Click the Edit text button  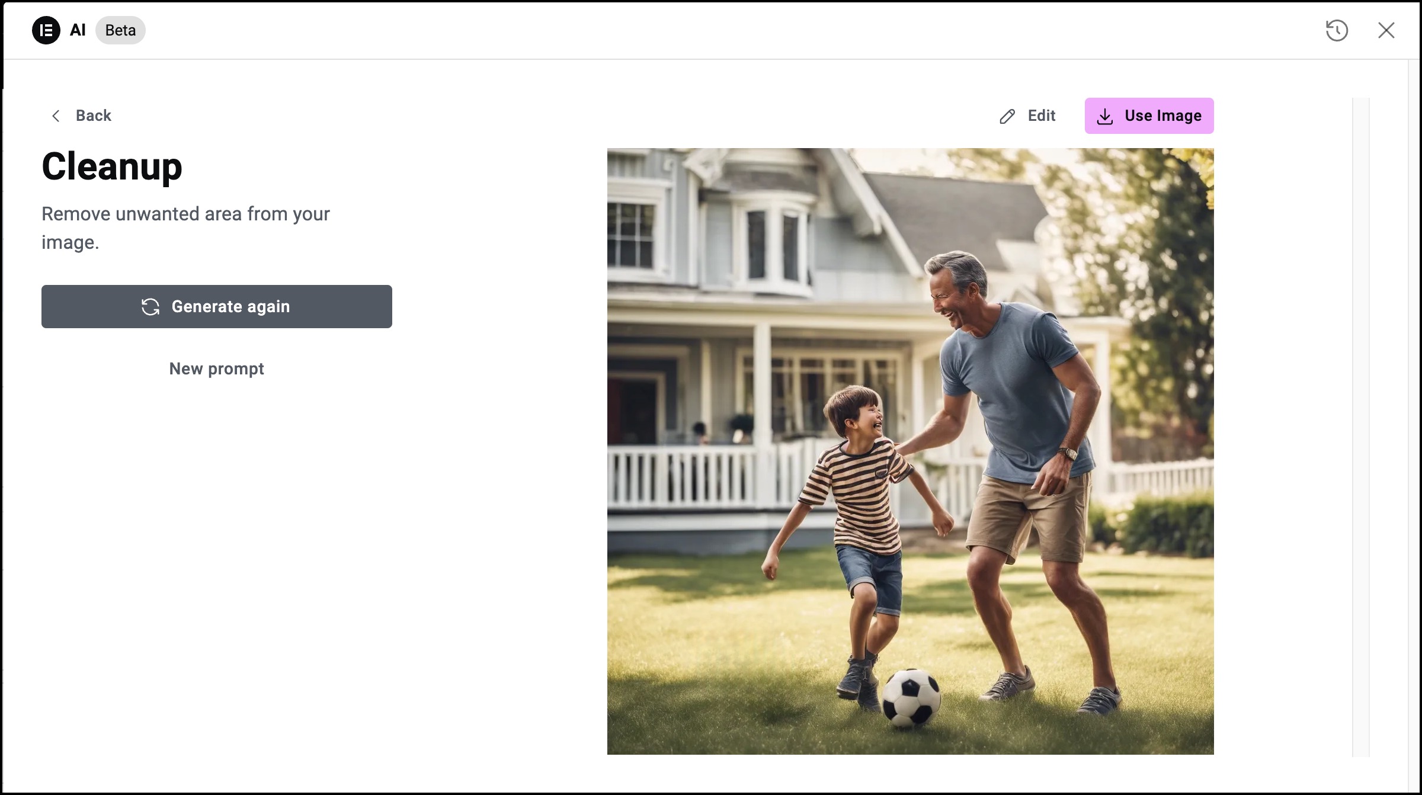pos(1026,116)
